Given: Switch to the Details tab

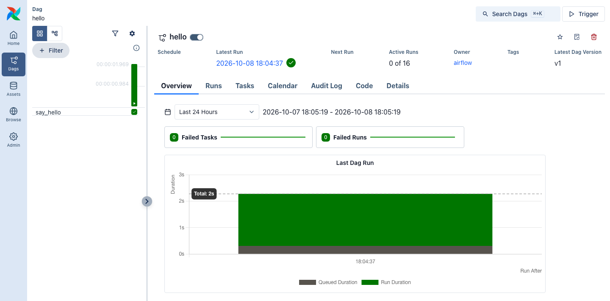Looking at the screenshot, I should (398, 86).
